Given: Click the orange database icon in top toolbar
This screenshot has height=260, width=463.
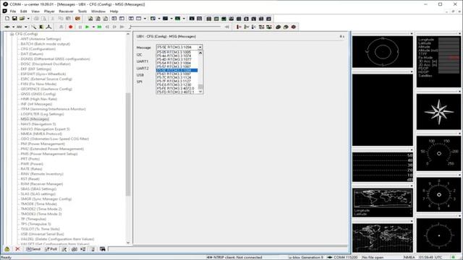Looking at the screenshot, I should tap(77, 19).
